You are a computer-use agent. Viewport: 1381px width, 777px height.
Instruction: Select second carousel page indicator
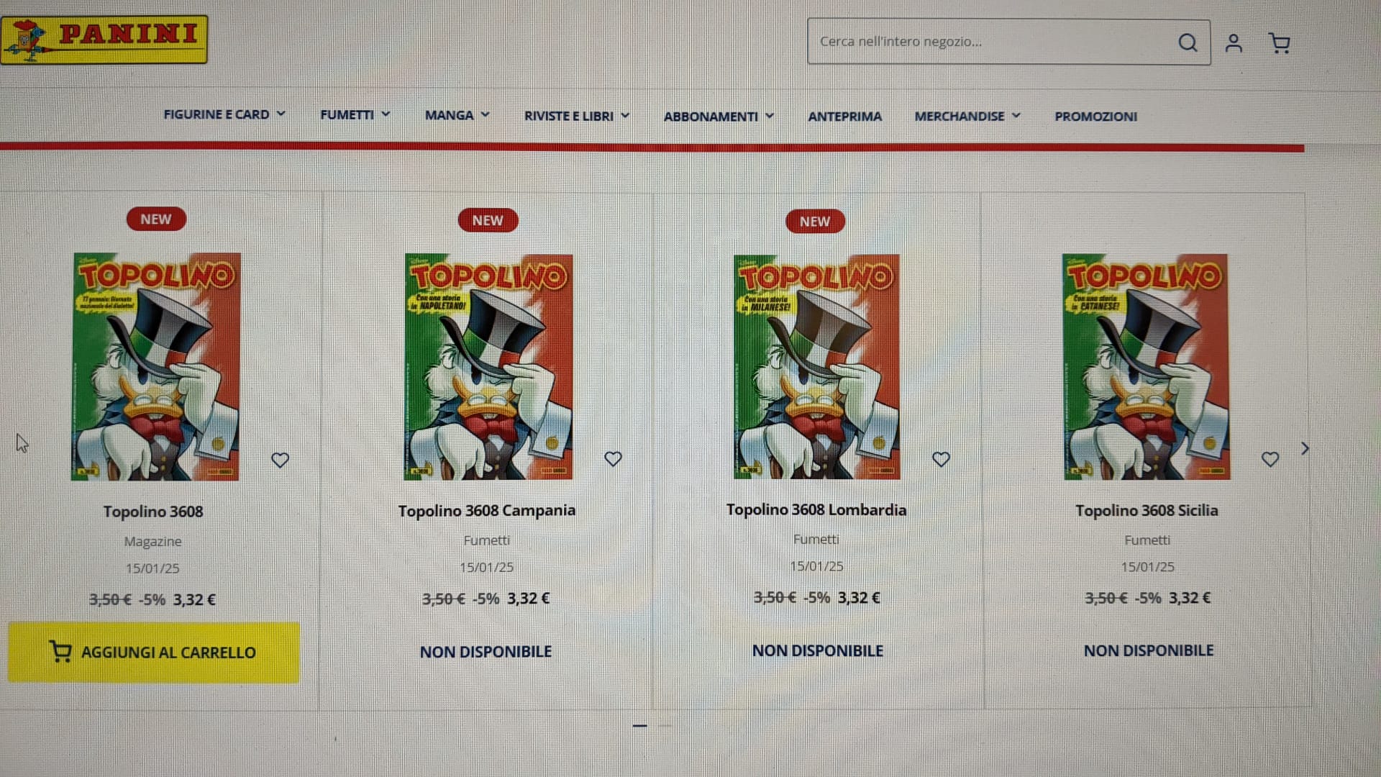(x=665, y=726)
